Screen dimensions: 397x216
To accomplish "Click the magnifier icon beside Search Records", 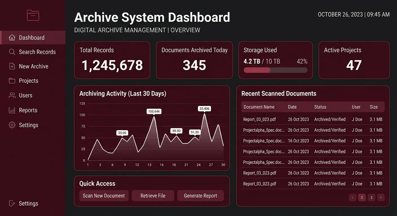I will (12, 52).
